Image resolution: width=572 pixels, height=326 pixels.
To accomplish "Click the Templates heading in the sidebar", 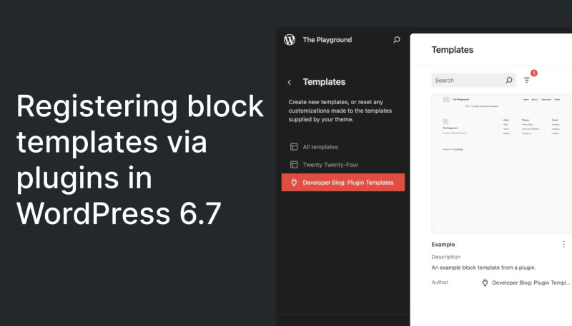I will (x=324, y=82).
